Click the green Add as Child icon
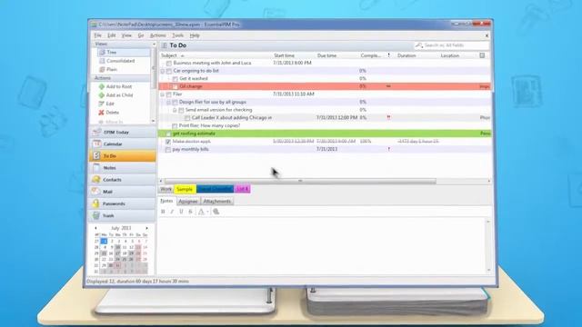Image resolution: width=582 pixels, height=327 pixels. [x=101, y=94]
